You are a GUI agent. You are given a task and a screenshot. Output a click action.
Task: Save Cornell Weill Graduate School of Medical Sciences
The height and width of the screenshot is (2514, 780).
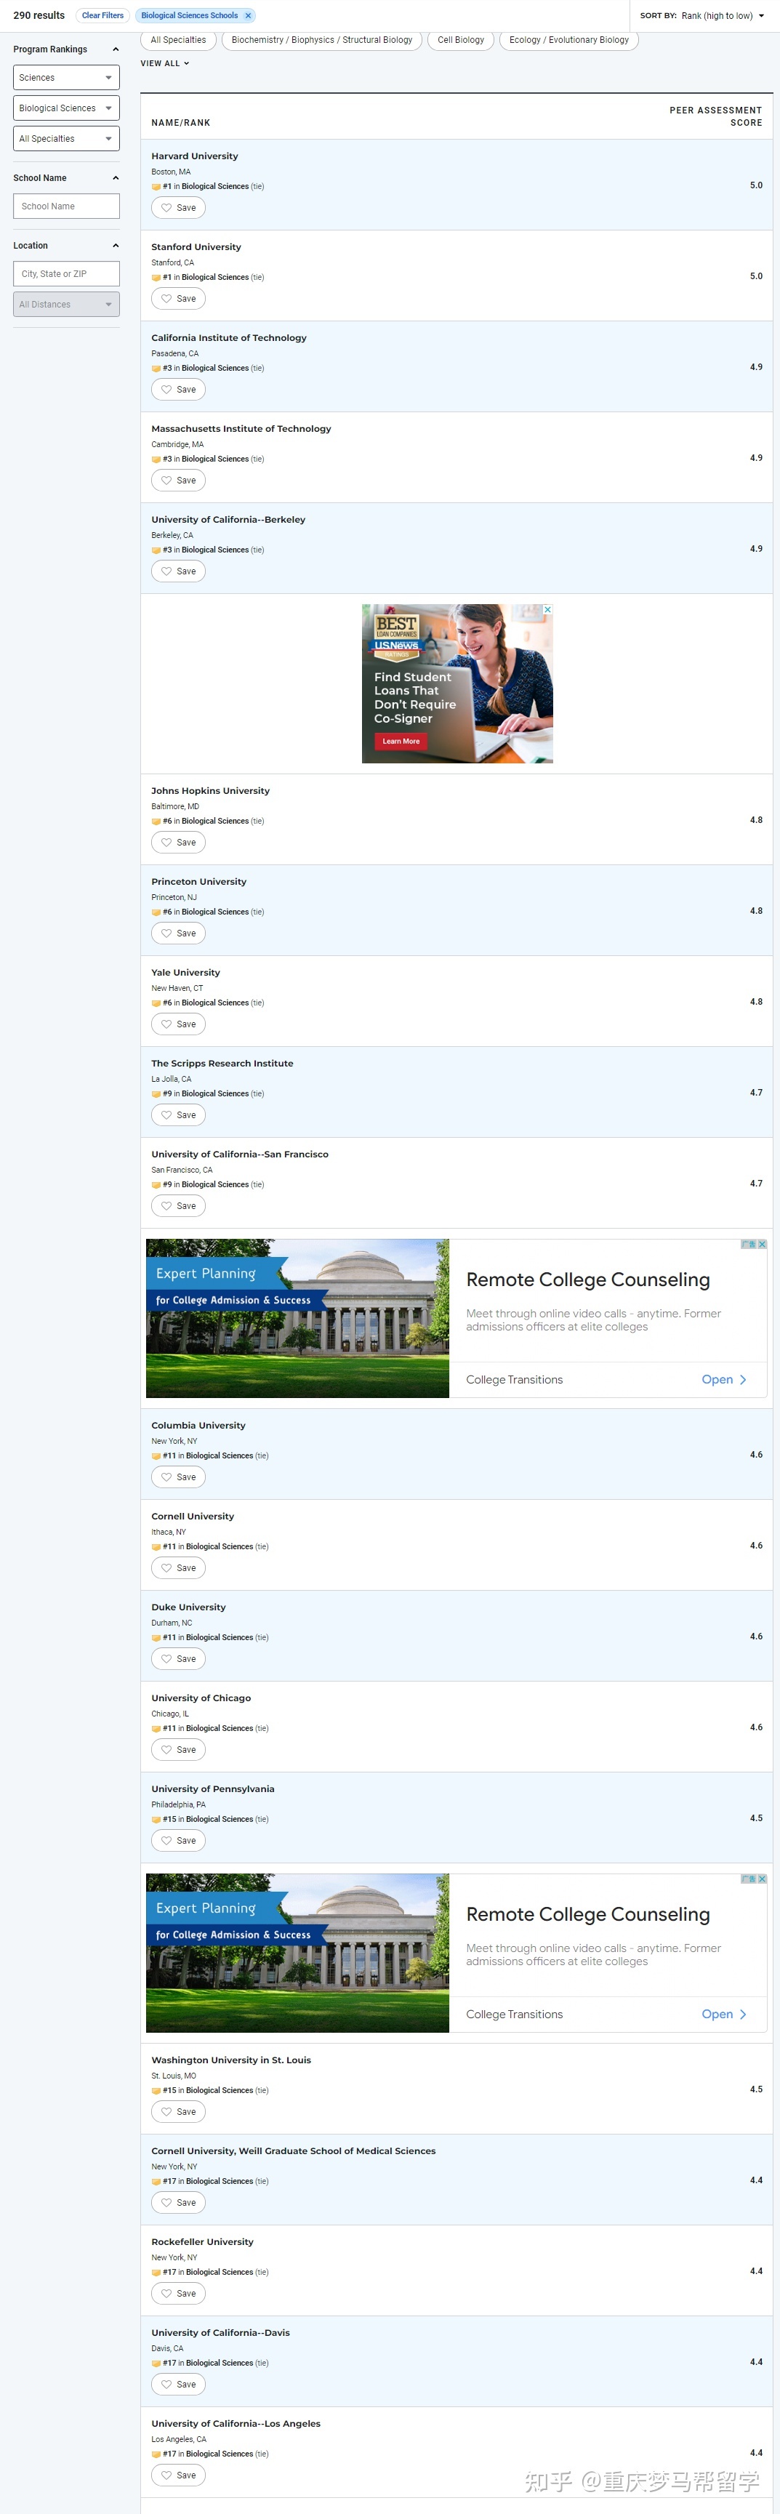click(x=179, y=2203)
